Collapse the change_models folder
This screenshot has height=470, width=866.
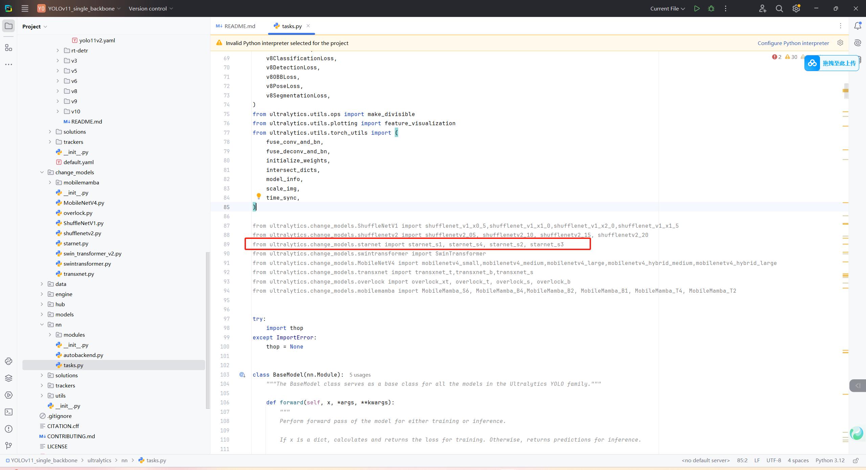coord(42,172)
